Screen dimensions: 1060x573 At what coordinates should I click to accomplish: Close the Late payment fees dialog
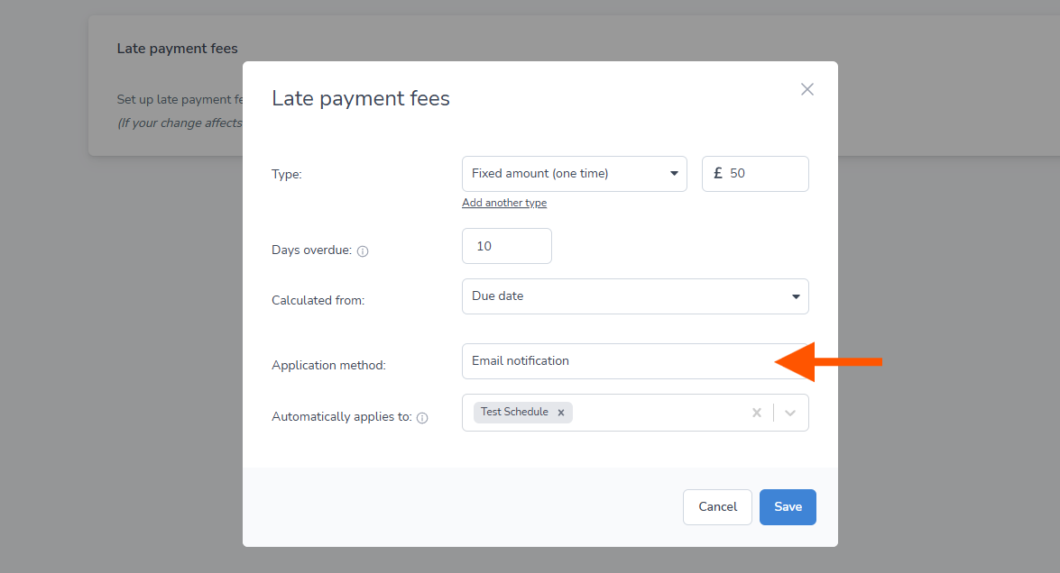(x=807, y=89)
